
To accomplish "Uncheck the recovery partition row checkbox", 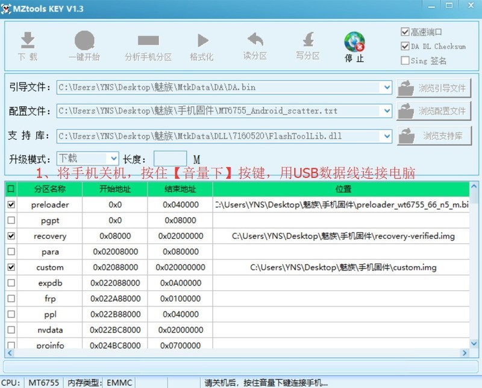I will 11,236.
